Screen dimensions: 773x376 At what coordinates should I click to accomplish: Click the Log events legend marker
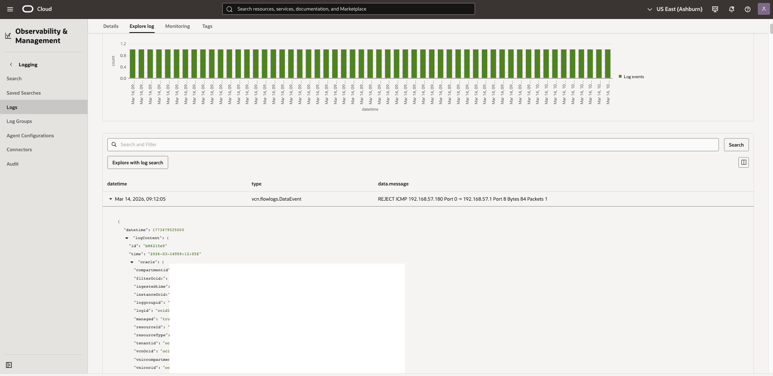620,76
